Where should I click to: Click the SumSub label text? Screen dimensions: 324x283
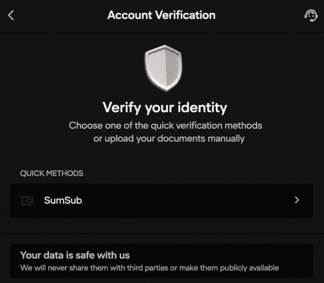pos(63,200)
